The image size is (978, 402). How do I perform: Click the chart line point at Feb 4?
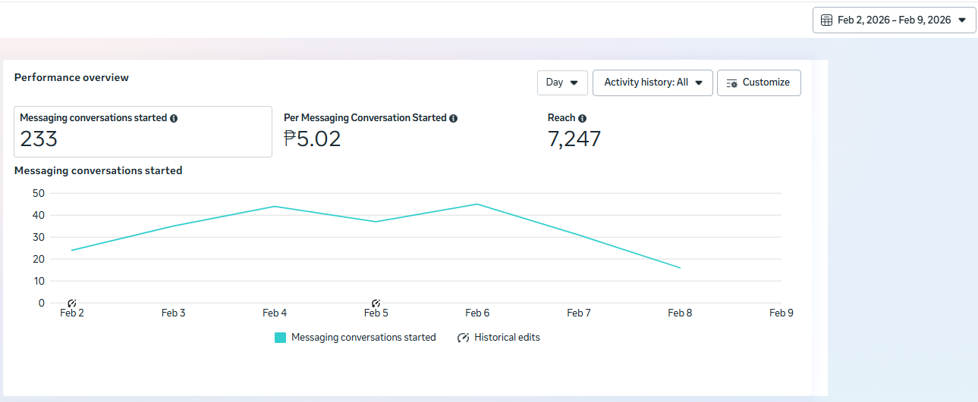click(x=274, y=207)
